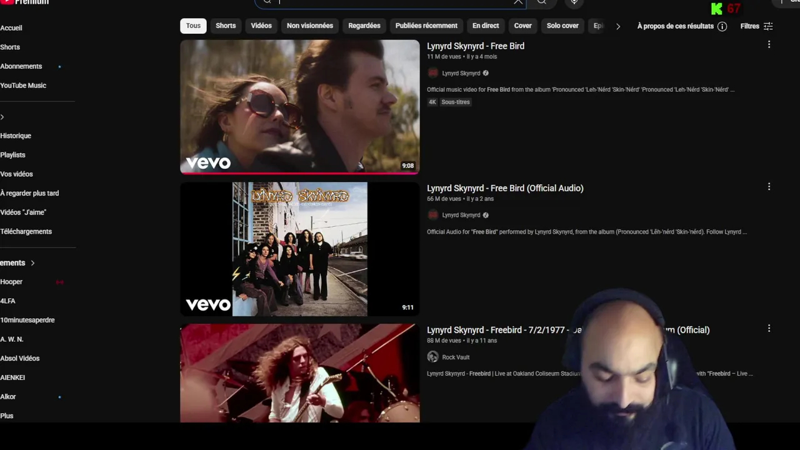This screenshot has height=450, width=800.
Task: Select the Non visionnées filter chip
Action: pyautogui.click(x=310, y=26)
